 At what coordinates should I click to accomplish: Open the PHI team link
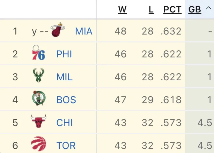click(64, 54)
